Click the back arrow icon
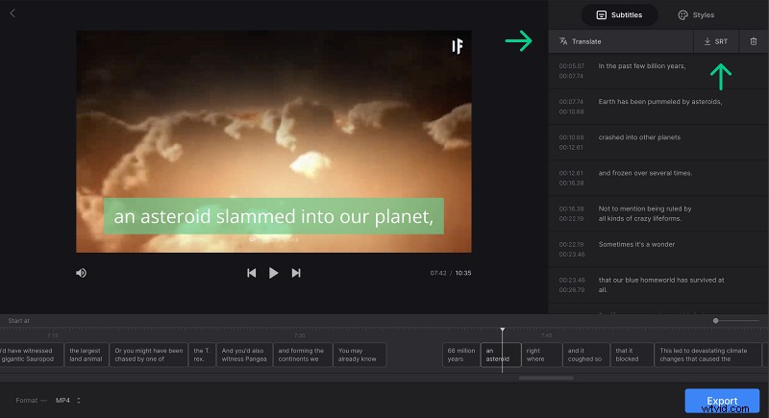The image size is (769, 418). (12, 13)
